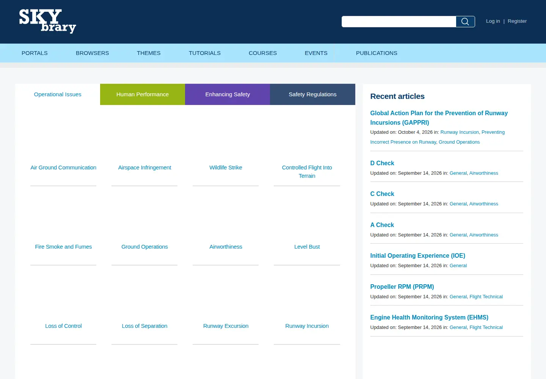
Task: Open the TUTORIALS menu
Action: [205, 53]
